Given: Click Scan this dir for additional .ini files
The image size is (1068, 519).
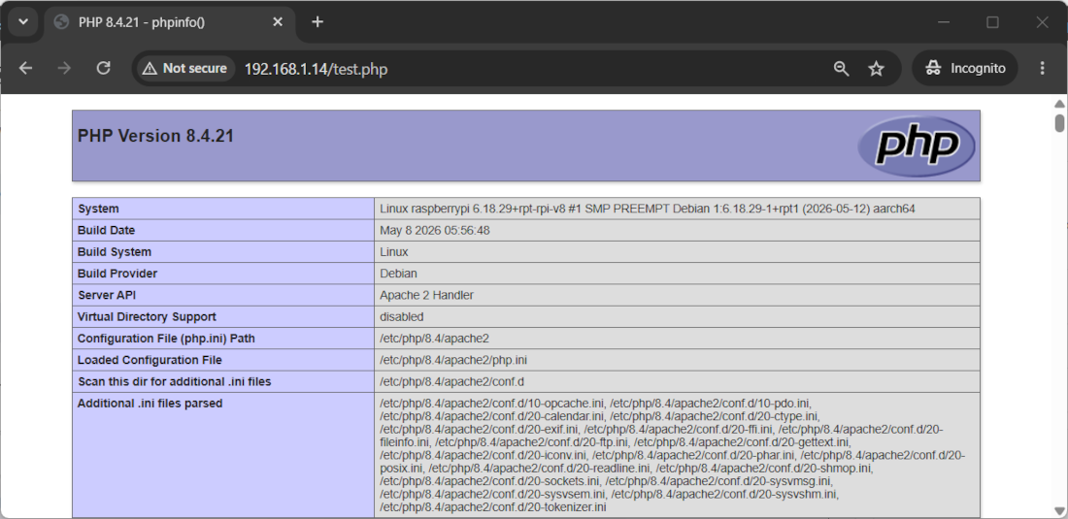Looking at the screenshot, I should [175, 381].
